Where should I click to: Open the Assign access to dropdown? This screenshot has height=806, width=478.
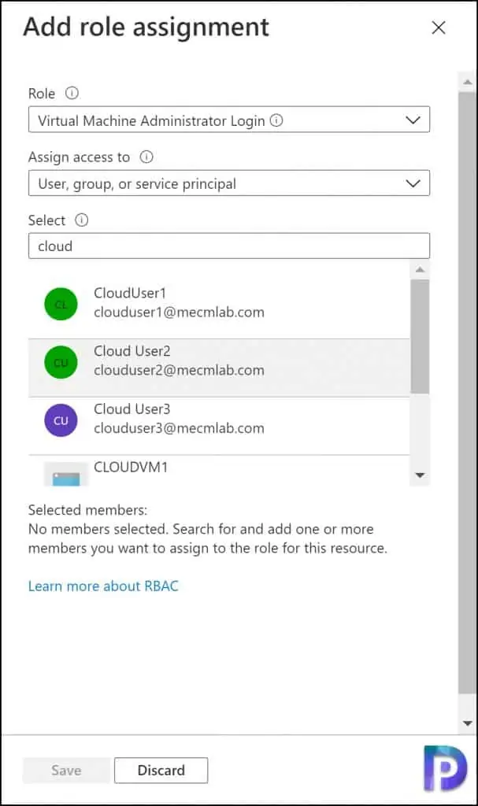229,183
